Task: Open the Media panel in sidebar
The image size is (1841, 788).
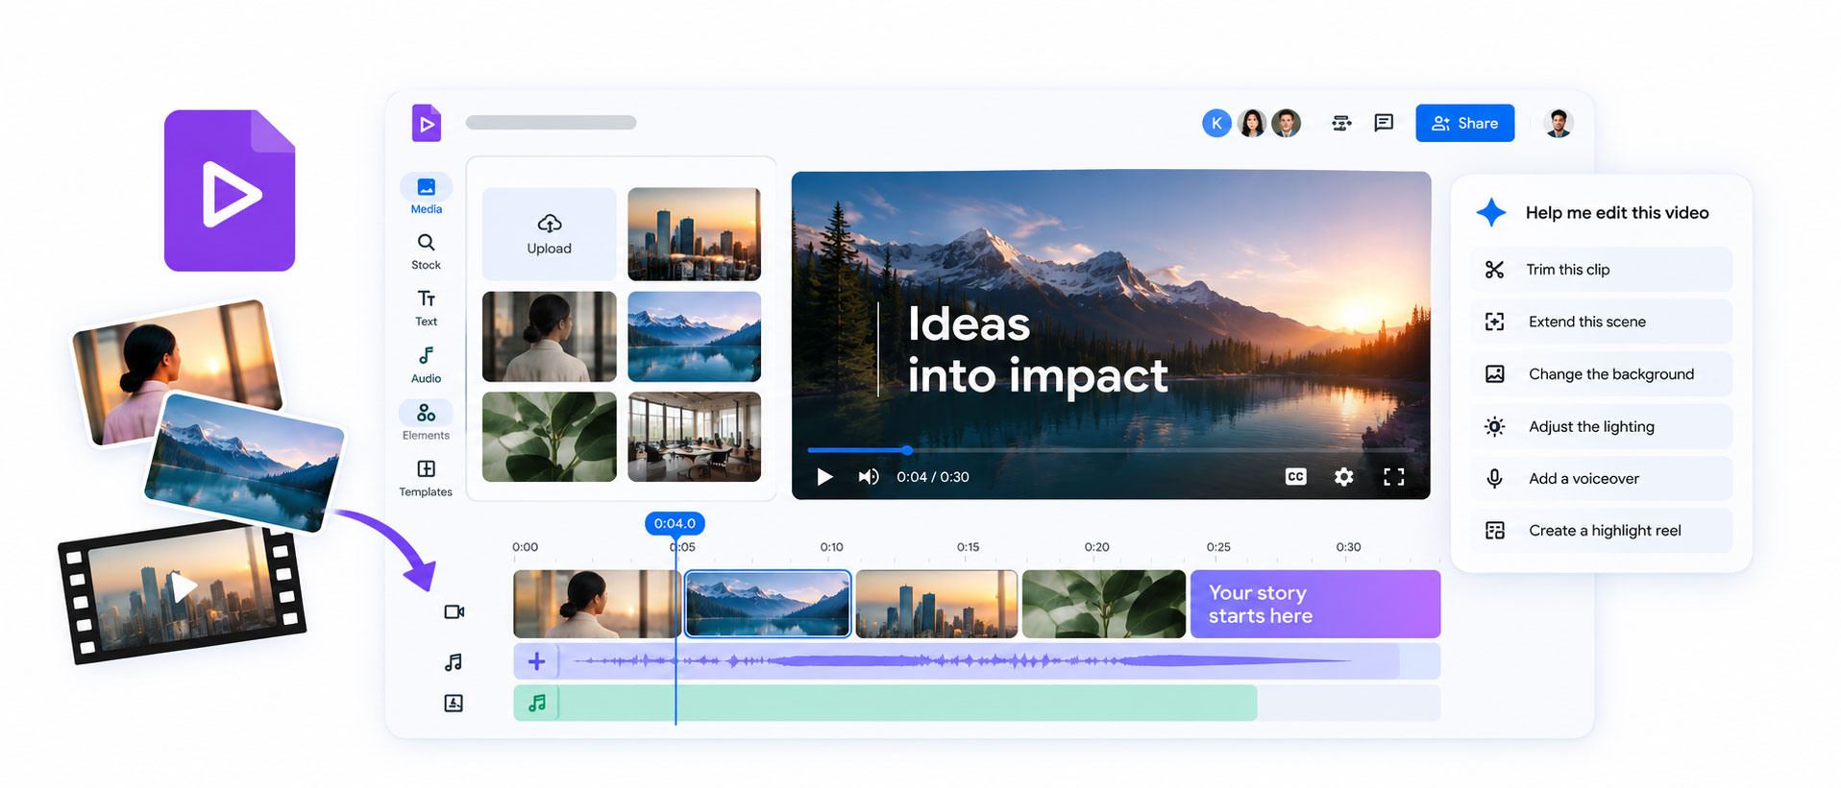Action: click(426, 195)
